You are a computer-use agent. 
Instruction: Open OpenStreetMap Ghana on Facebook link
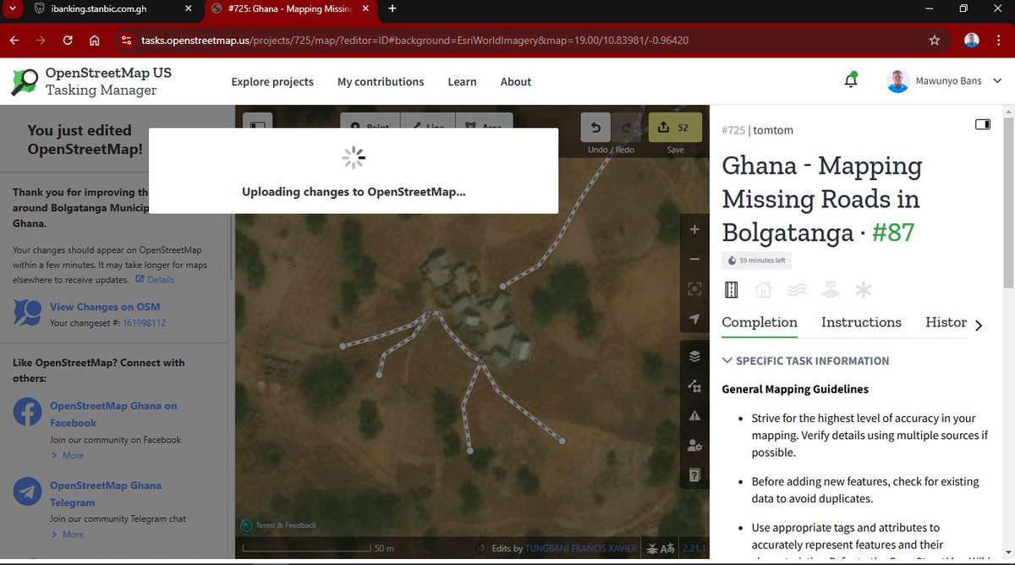(x=113, y=414)
